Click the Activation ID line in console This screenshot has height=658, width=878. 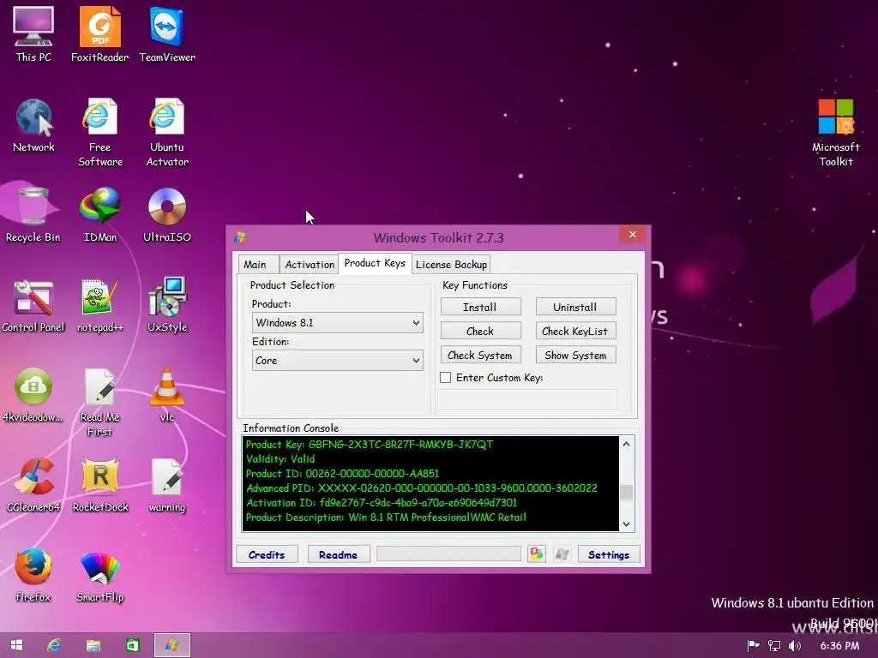(382, 502)
